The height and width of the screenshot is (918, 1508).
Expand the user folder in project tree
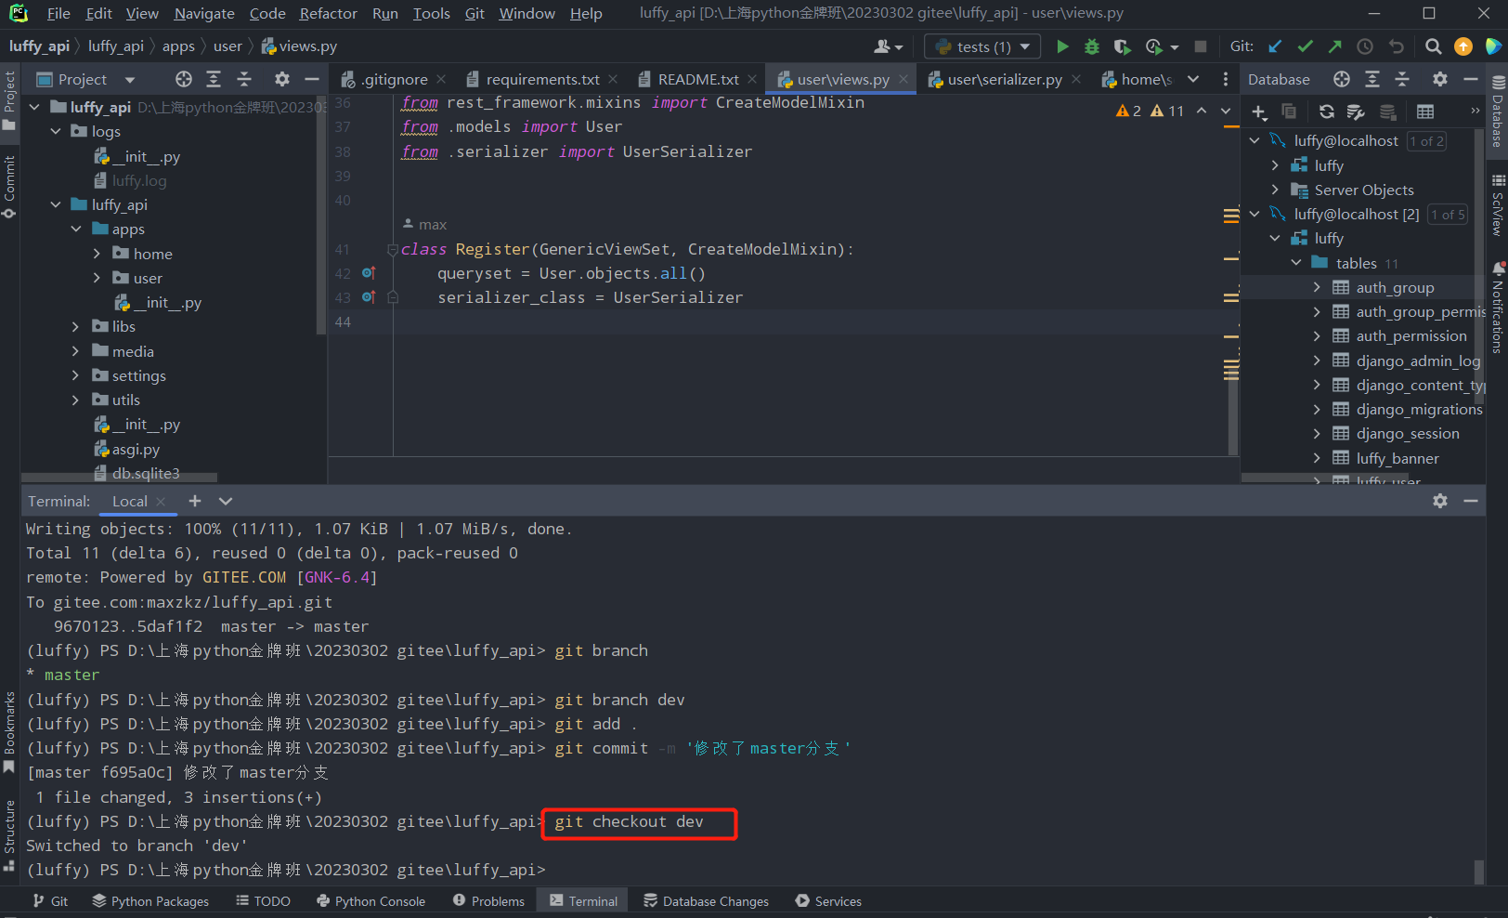pos(97,278)
